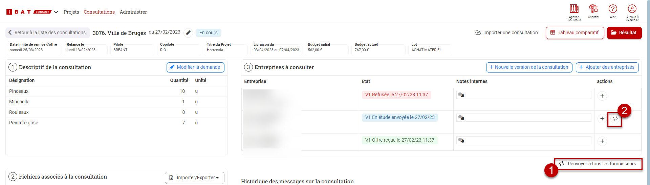The image size is (650, 185).
Task: Click the Tableau comparatif button
Action: tap(575, 33)
